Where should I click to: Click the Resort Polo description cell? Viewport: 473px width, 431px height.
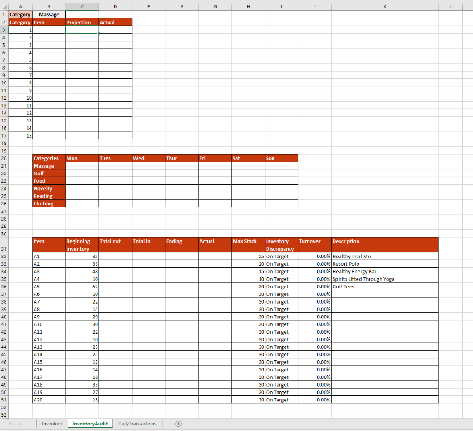click(385, 264)
